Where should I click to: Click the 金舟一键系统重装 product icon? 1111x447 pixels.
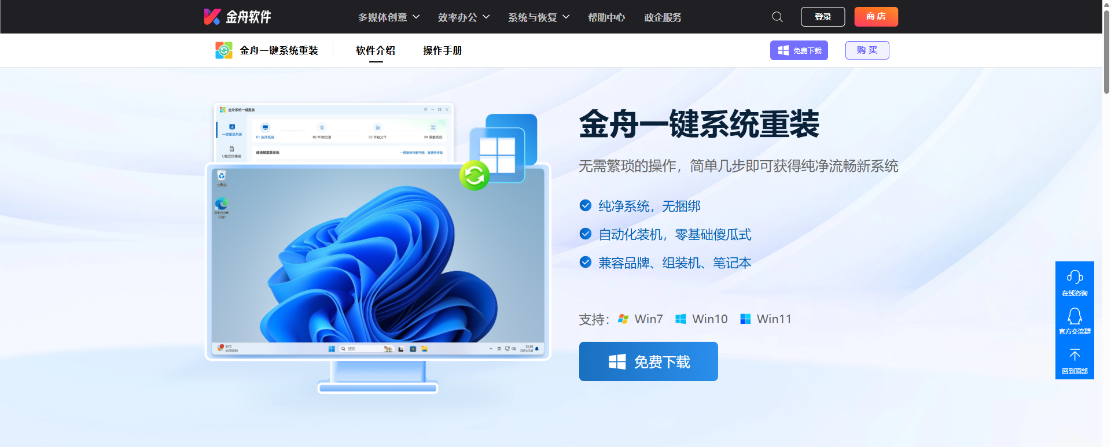pos(223,50)
